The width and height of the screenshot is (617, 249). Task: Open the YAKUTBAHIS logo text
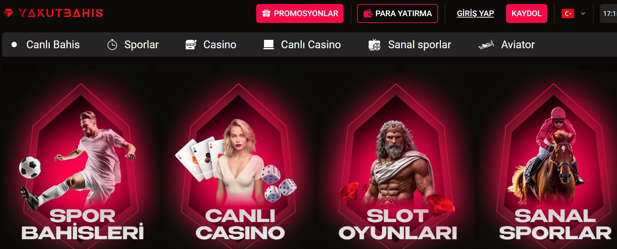tap(61, 13)
